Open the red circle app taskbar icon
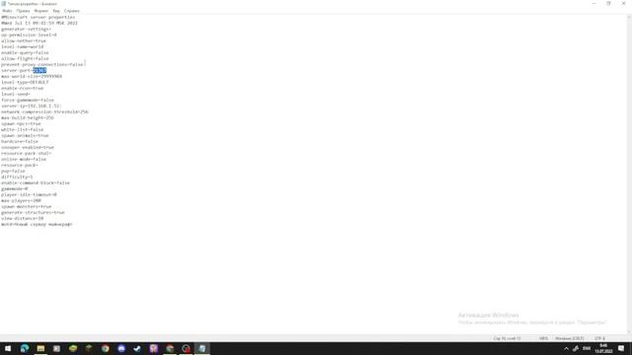This screenshot has height=355, width=632. point(186,348)
